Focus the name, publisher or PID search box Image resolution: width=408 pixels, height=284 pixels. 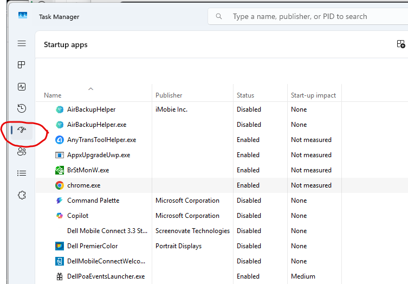(x=308, y=16)
